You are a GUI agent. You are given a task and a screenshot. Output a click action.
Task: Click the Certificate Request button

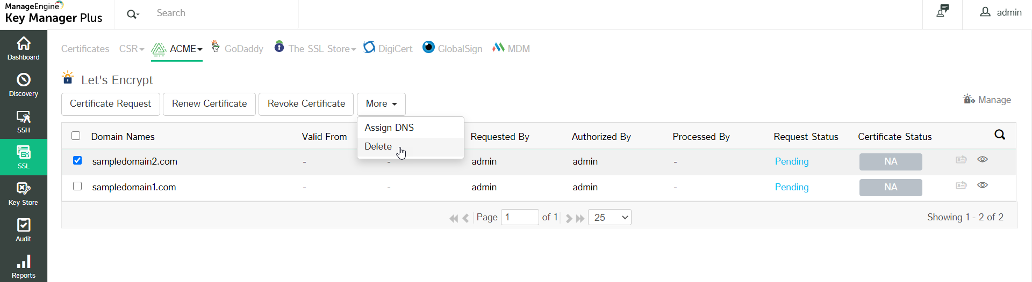point(110,104)
